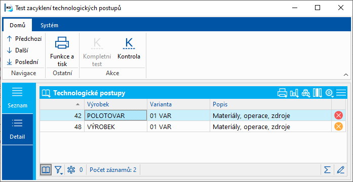Click the pencil edit icon in the status bar
Screen dimensions: 353x182
[340, 170]
